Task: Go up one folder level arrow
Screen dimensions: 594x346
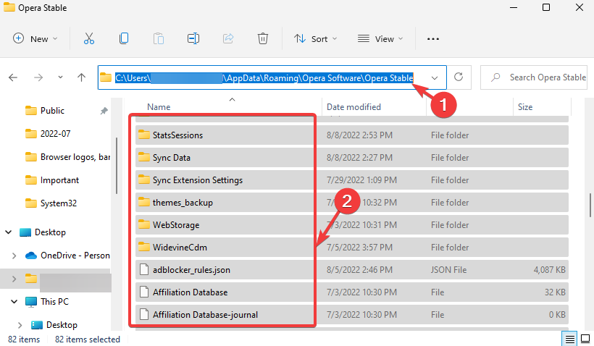Action: 81,77
